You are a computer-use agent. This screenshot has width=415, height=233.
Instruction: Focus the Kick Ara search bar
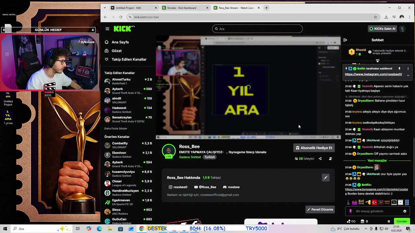tap(257, 29)
